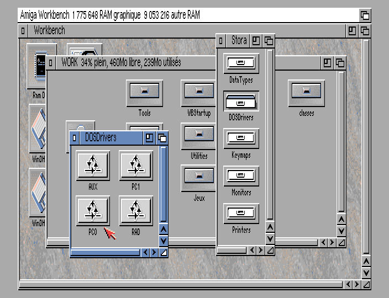Select the Ram Disk icon on Workbench
The height and width of the screenshot is (298, 389).
(36, 66)
